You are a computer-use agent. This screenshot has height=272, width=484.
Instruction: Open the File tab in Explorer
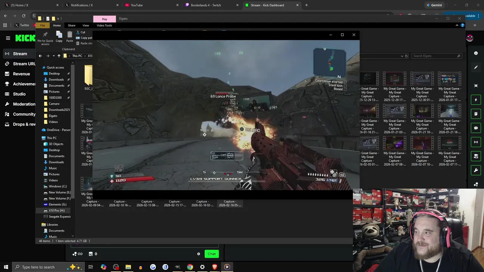pyautogui.click(x=43, y=25)
